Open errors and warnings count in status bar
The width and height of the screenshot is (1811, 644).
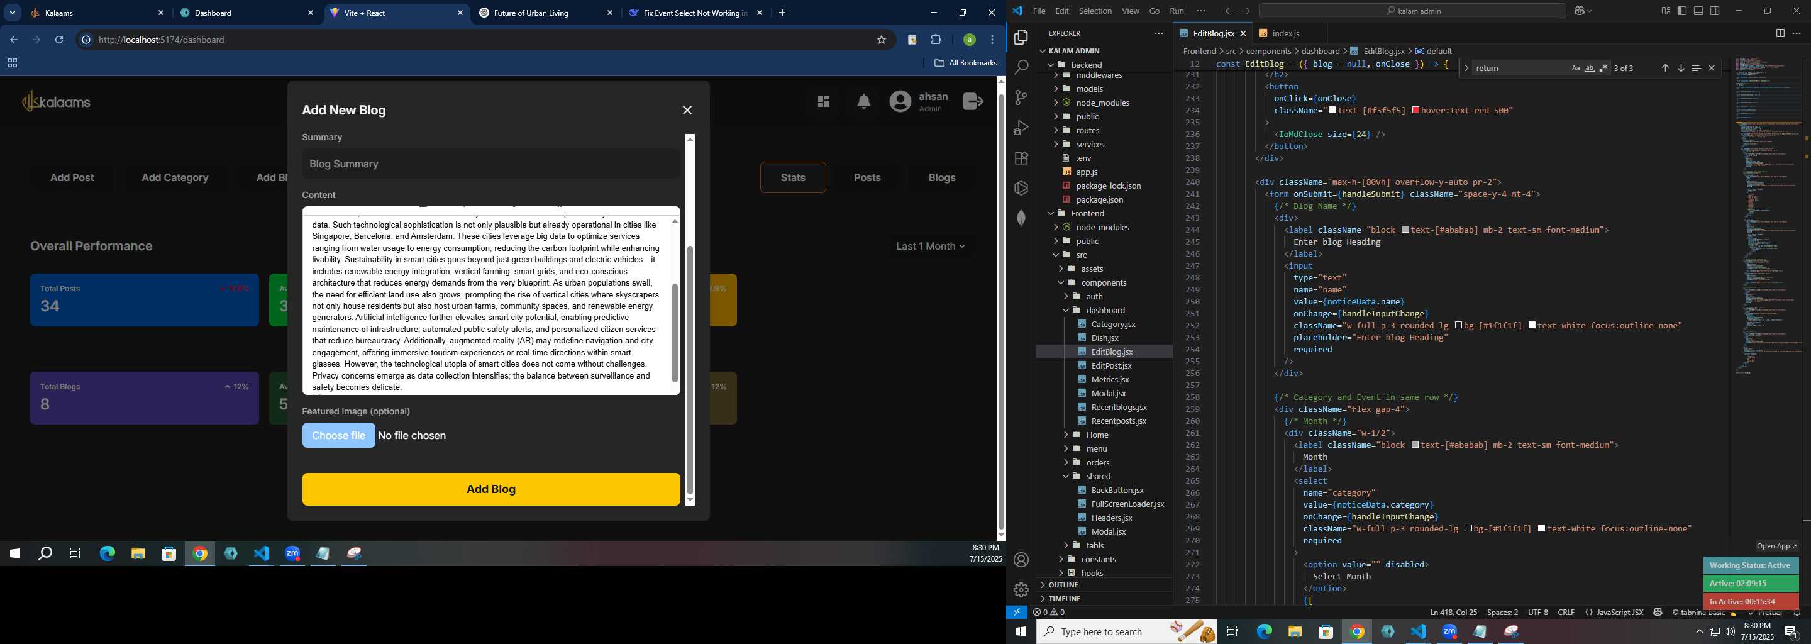[x=1049, y=613]
